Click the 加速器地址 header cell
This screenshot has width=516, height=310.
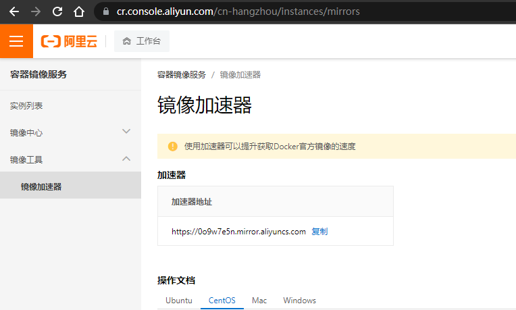276,201
